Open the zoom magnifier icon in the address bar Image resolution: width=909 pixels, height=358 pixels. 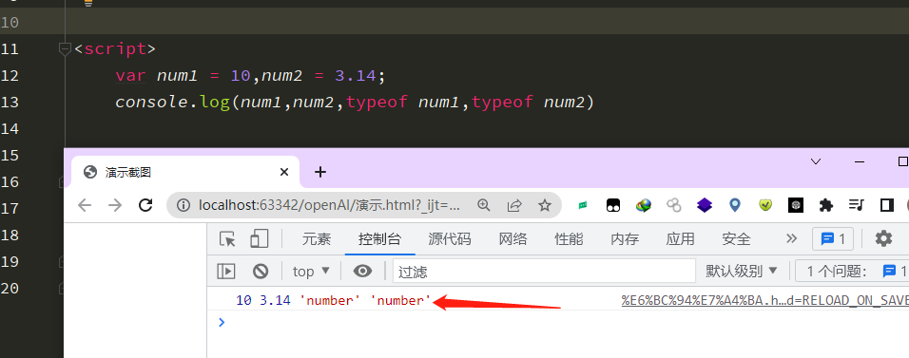click(x=483, y=205)
